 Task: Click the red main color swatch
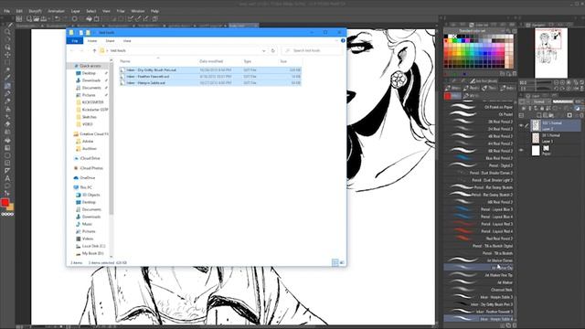pos(5,202)
